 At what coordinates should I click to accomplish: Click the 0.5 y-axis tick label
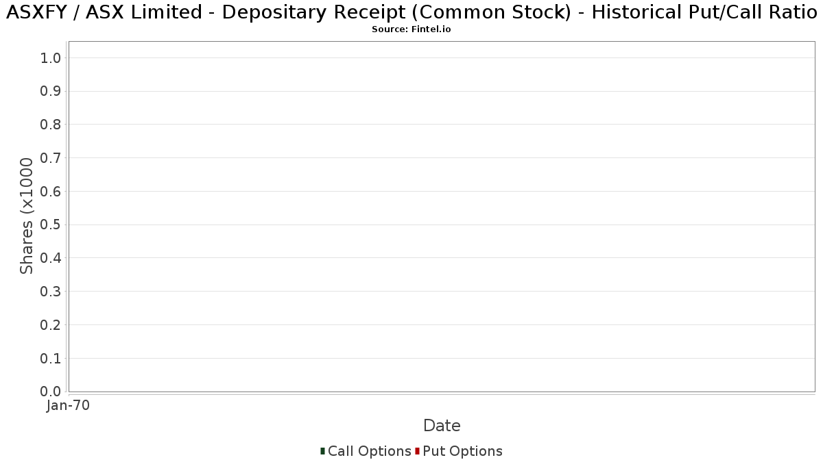51,225
